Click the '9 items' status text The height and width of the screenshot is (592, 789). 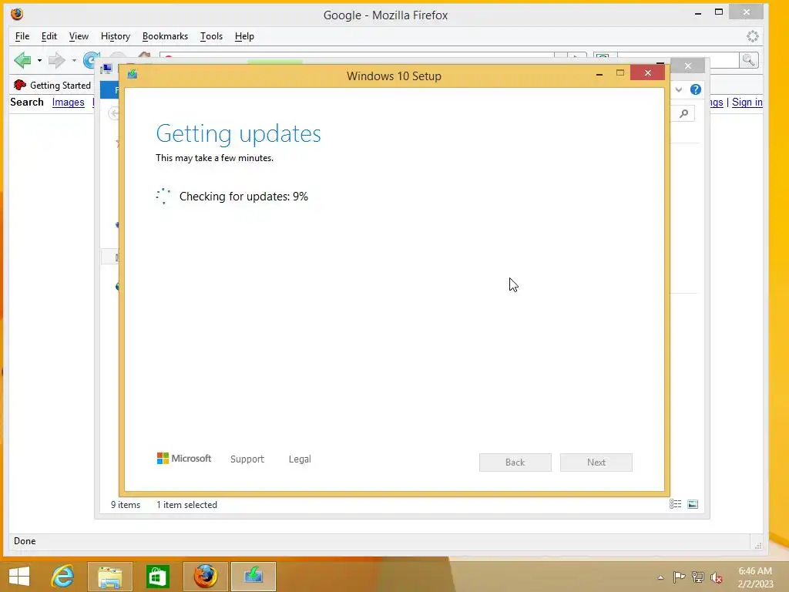(x=126, y=504)
